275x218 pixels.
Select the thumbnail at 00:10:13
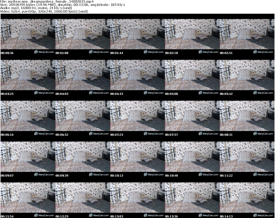[137, 157]
